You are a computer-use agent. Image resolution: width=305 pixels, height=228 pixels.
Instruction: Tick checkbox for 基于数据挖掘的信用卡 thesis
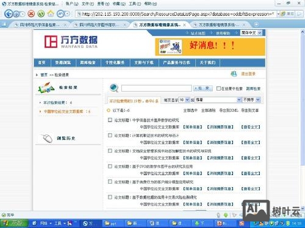click(x=110, y=197)
